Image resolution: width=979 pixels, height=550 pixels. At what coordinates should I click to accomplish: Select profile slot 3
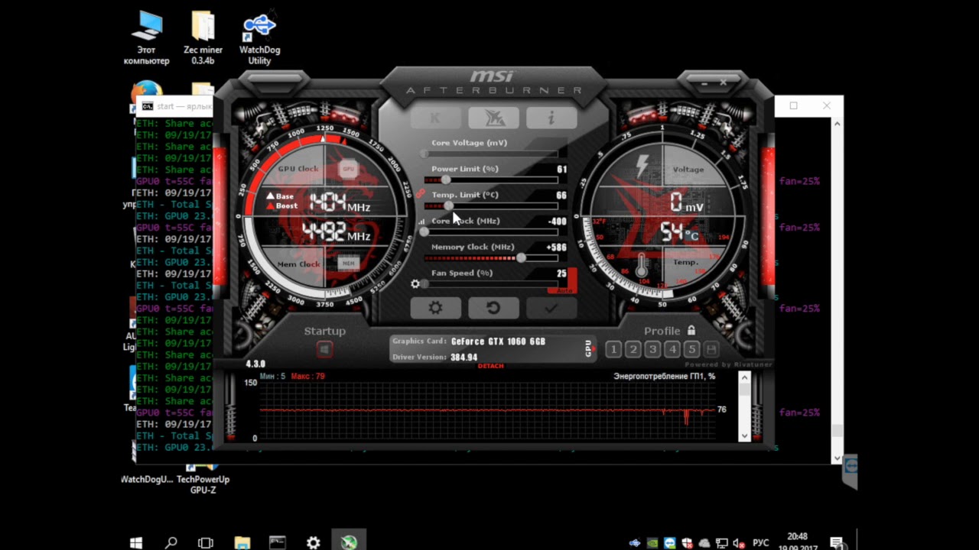pyautogui.click(x=652, y=350)
